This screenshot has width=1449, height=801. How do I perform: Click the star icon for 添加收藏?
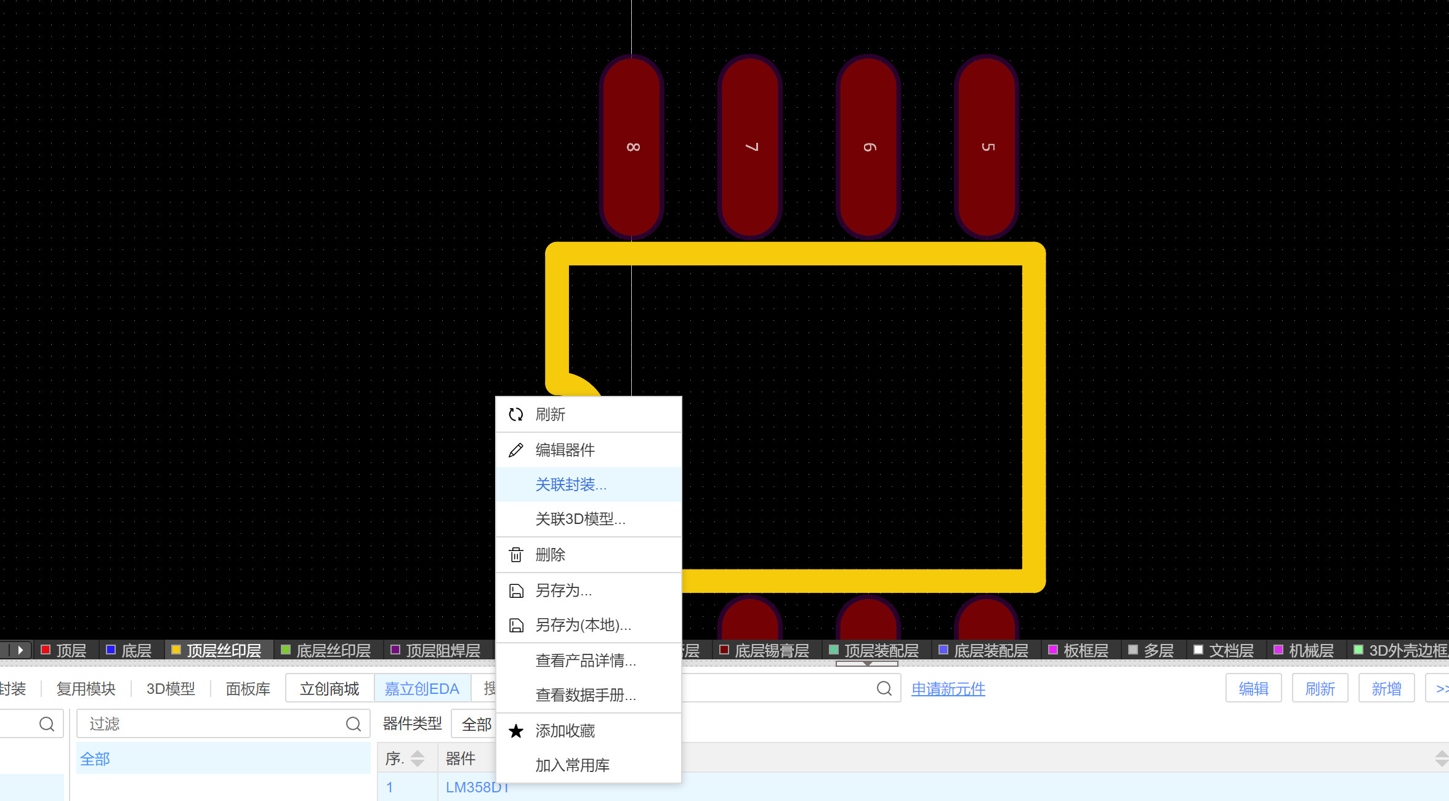[515, 731]
